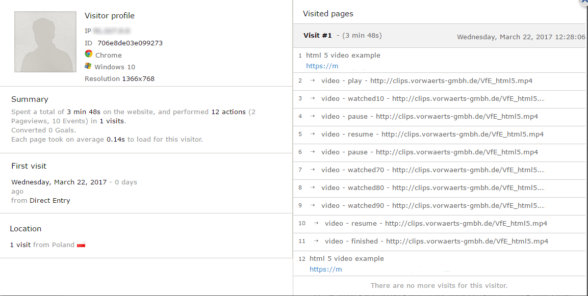Open the https://m link at the bottom pageview

(325, 269)
